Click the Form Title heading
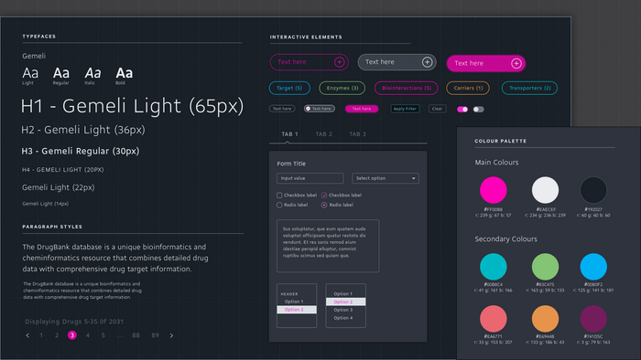641x360 pixels. pyautogui.click(x=291, y=164)
